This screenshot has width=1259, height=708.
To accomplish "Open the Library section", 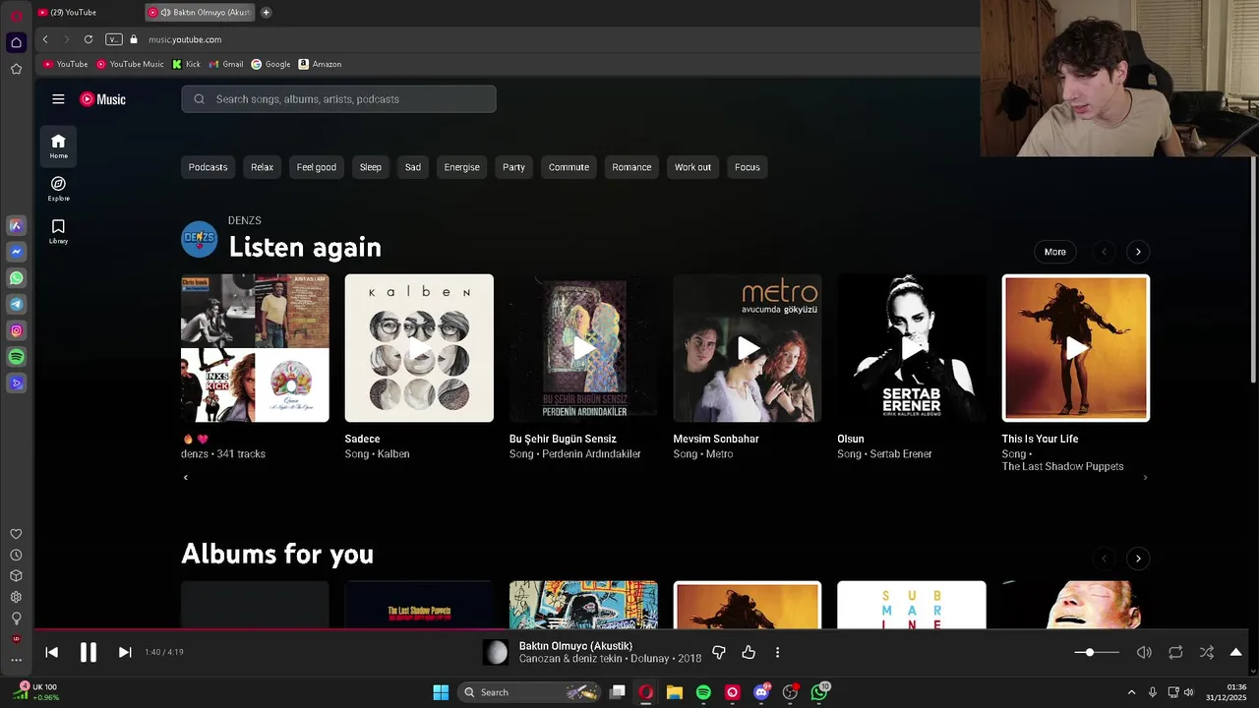I will coord(58,231).
